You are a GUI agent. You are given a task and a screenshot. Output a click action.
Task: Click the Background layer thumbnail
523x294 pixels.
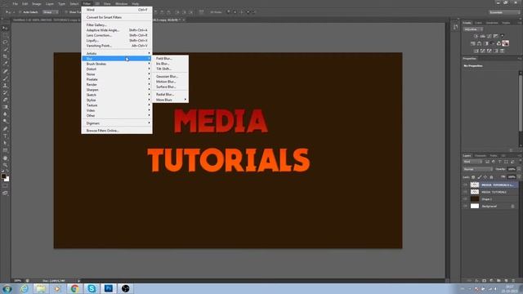[475, 207]
